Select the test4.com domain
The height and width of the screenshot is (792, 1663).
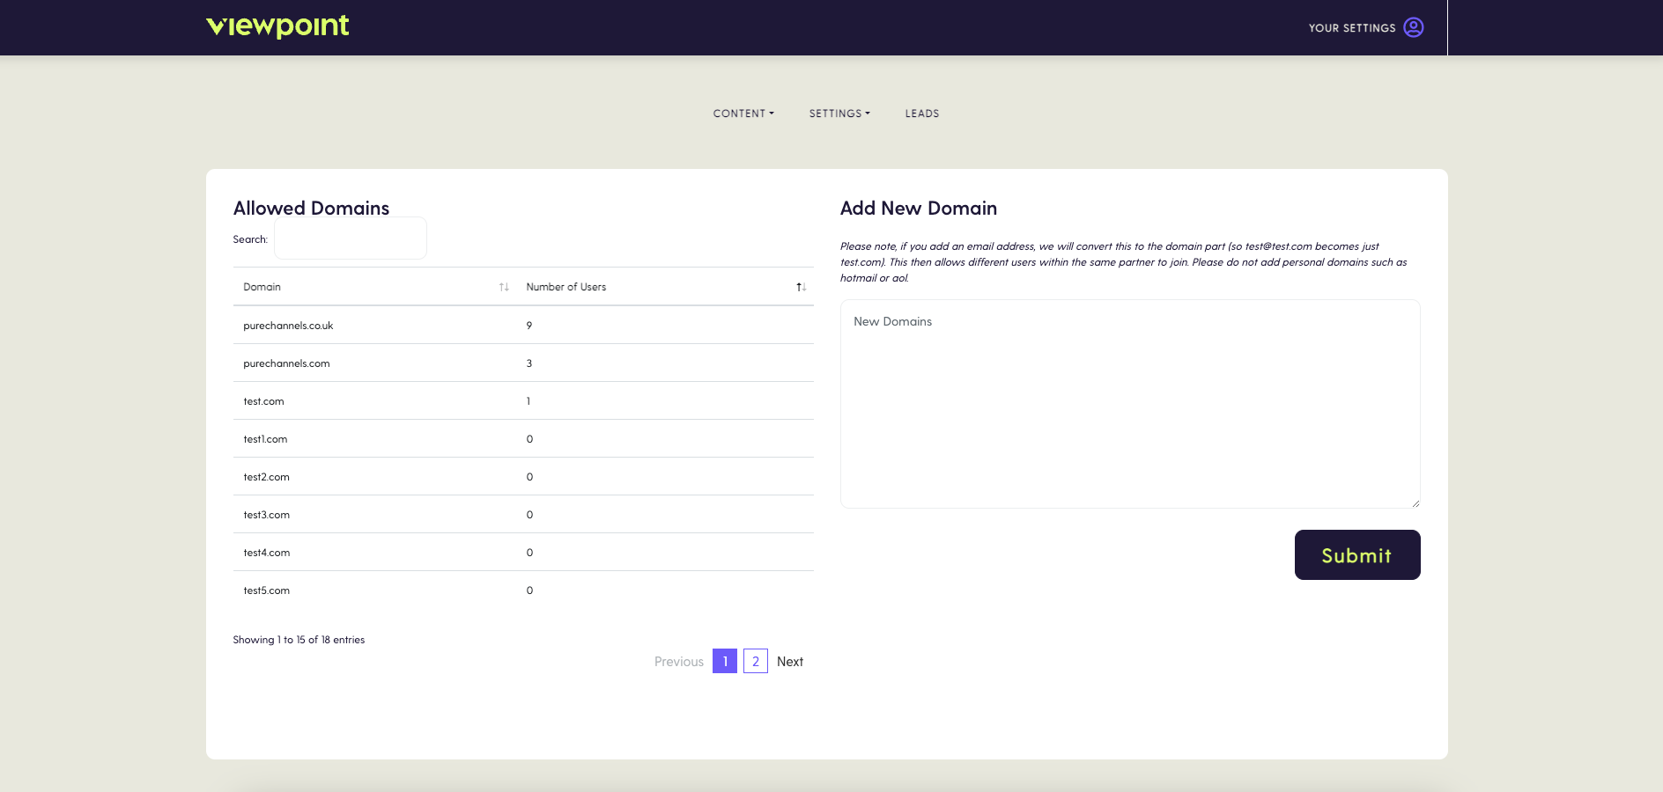(x=266, y=553)
